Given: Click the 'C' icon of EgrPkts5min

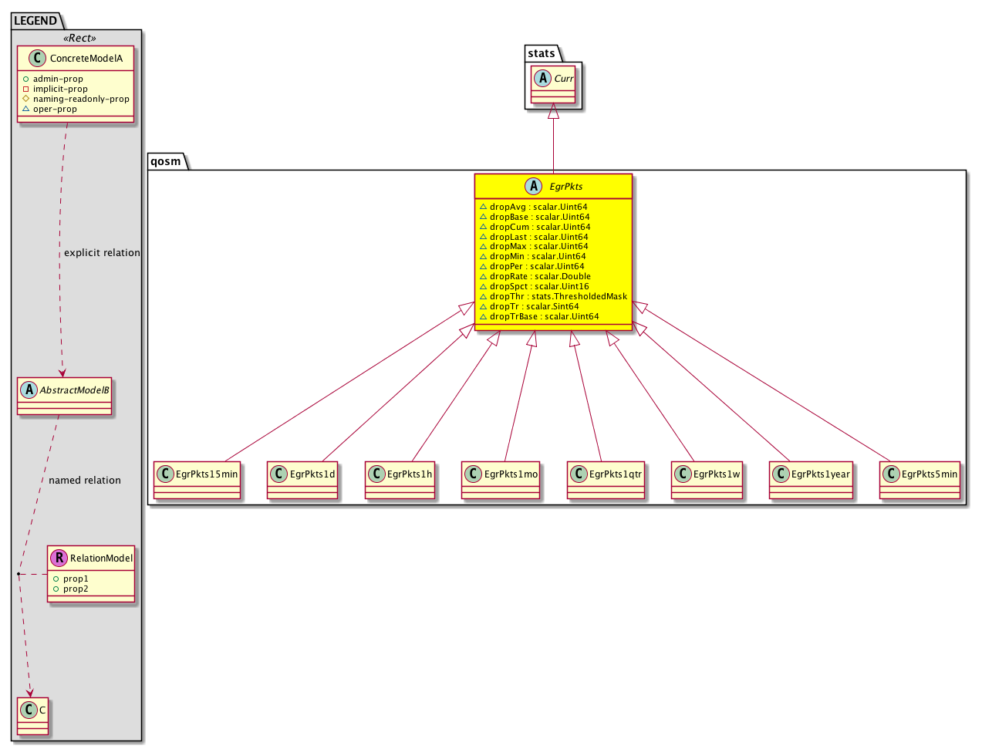Looking at the screenshot, I should 891,474.
